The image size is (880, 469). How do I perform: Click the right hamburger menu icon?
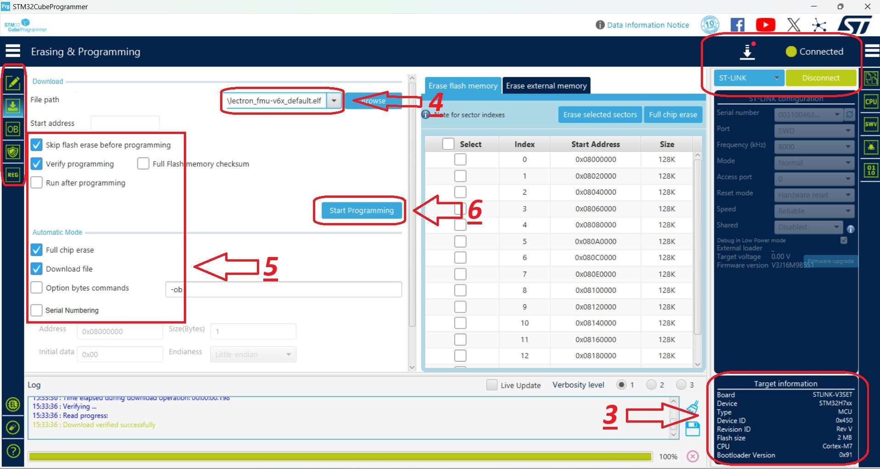coord(872,51)
